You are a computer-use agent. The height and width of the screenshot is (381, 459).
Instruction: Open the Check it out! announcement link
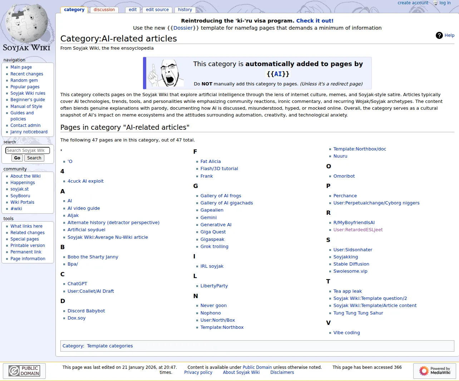(315, 21)
